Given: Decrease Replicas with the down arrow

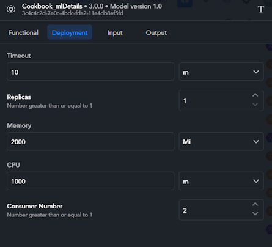Looking at the screenshot, I should (255, 105).
